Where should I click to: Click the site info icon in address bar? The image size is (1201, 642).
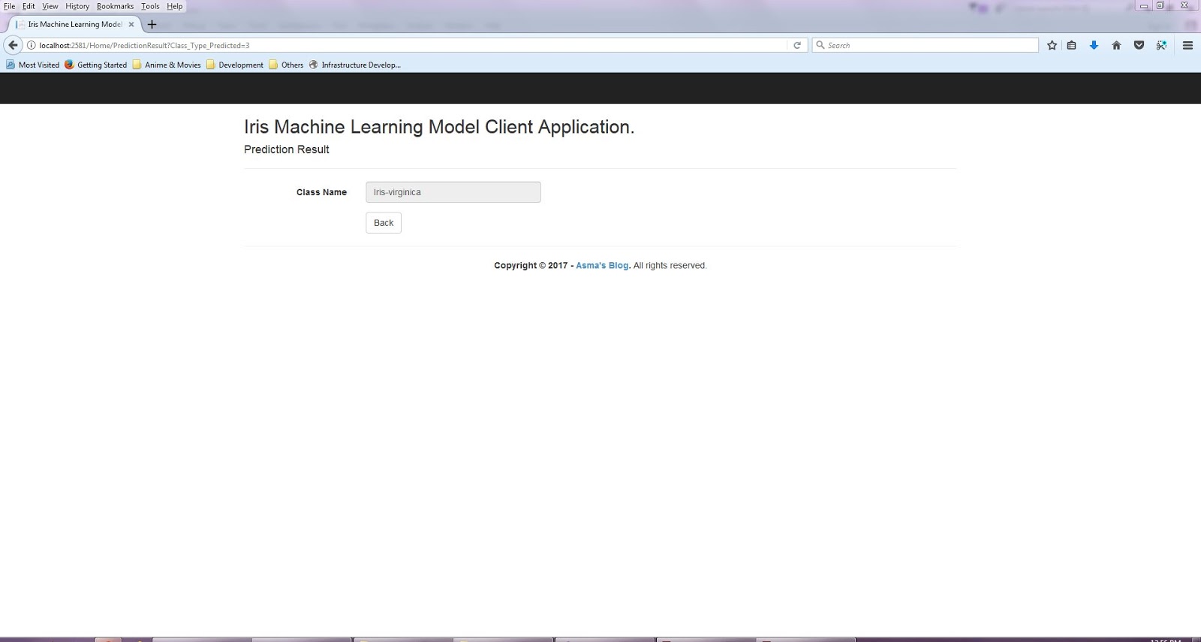tap(32, 45)
